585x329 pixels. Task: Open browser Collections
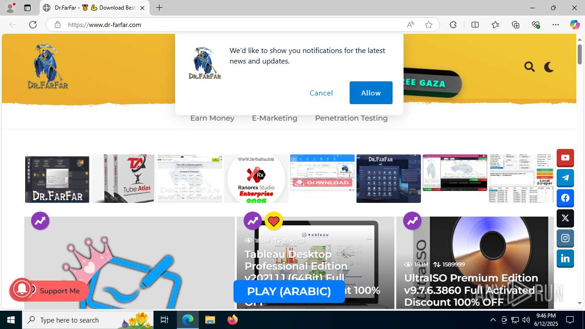[x=516, y=25]
